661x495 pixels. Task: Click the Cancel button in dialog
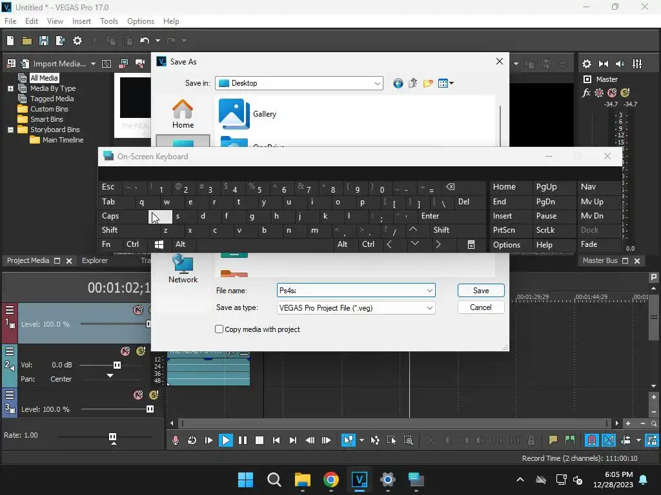480,307
